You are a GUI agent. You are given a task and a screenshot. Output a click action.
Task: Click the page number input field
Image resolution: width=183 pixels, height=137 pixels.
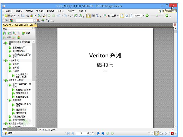coord(81,133)
